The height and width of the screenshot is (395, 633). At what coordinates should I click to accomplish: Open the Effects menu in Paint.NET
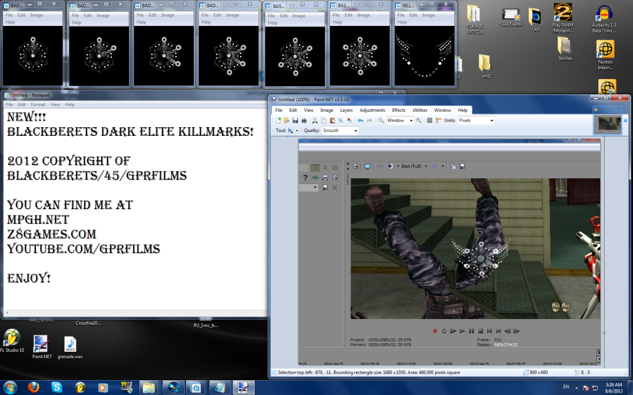click(x=399, y=110)
